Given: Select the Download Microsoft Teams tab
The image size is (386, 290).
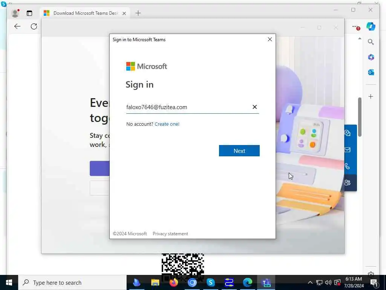Looking at the screenshot, I should tap(85, 13).
